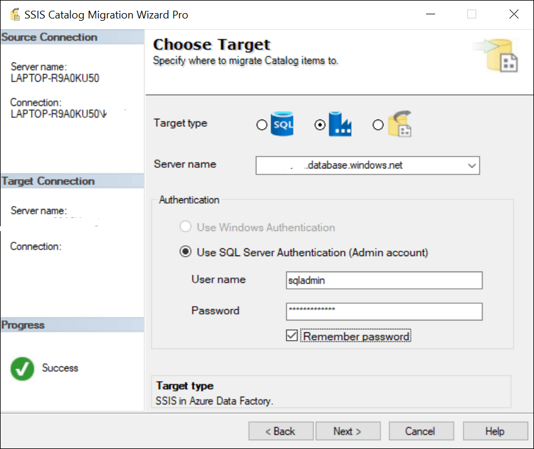The height and width of the screenshot is (449, 534).
Task: Click the Authentication group label
Action: tap(189, 200)
